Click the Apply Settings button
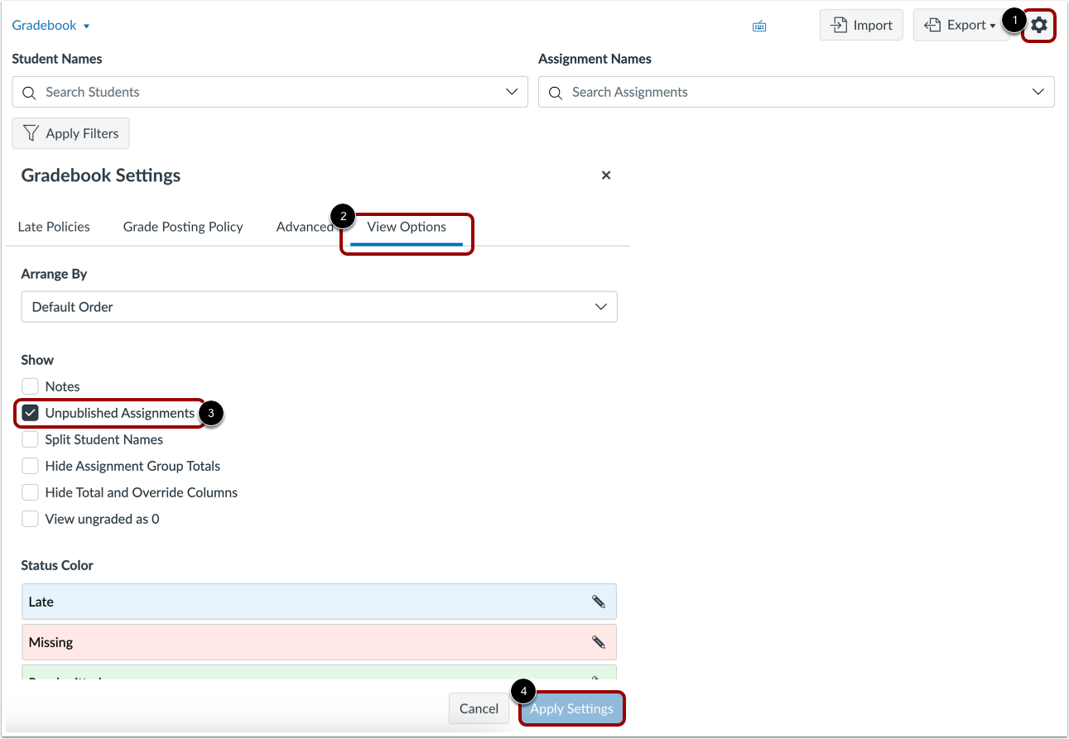 (x=571, y=708)
